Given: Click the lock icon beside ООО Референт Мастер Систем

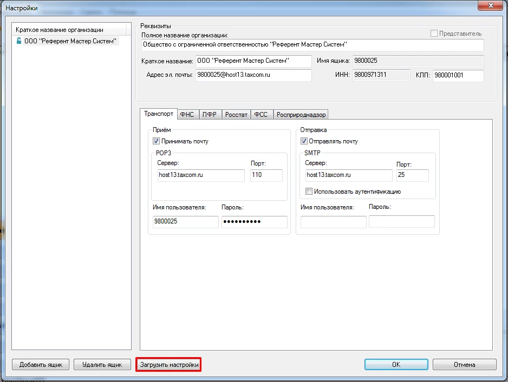Looking at the screenshot, I should coord(19,41).
